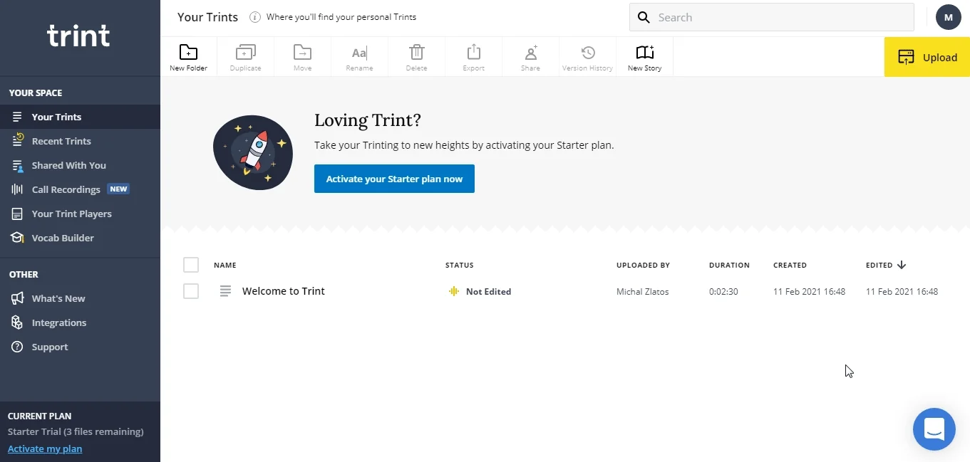The height and width of the screenshot is (462, 970).
Task: Open What's New page
Action: (80, 298)
